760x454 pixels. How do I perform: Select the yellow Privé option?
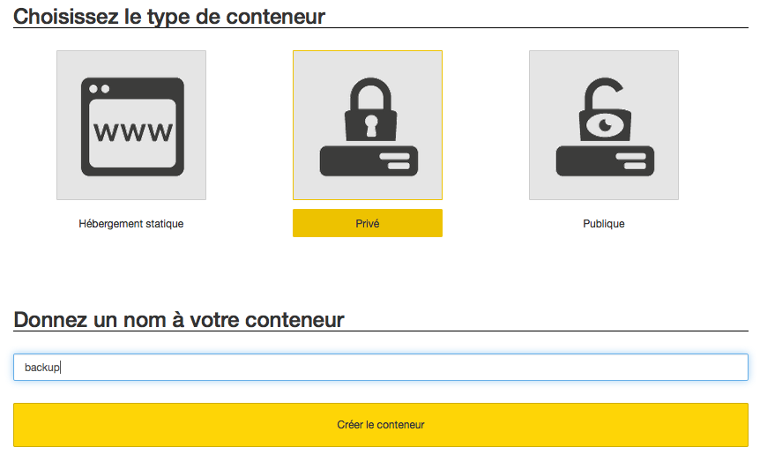[368, 223]
